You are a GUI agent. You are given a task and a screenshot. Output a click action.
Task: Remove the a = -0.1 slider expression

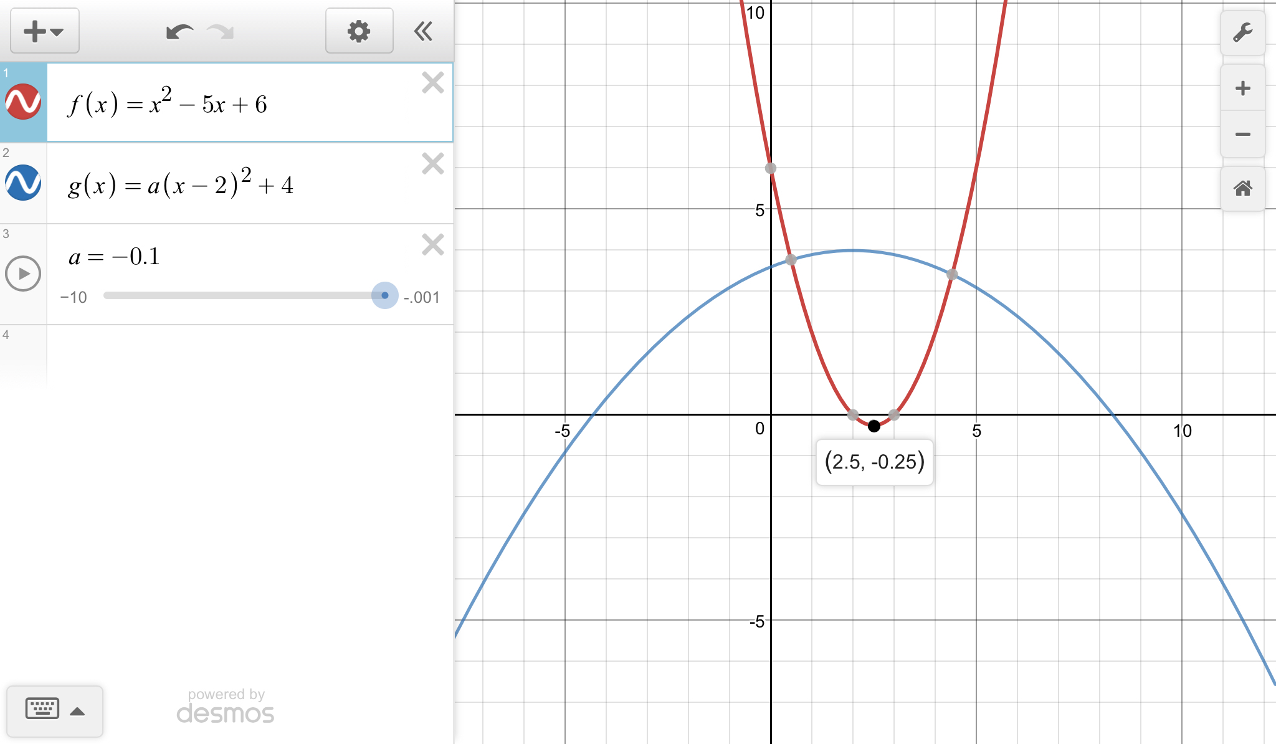click(432, 245)
